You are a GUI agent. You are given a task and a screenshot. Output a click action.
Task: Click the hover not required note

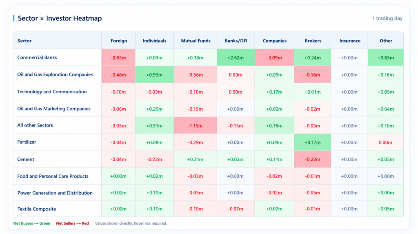(131, 223)
